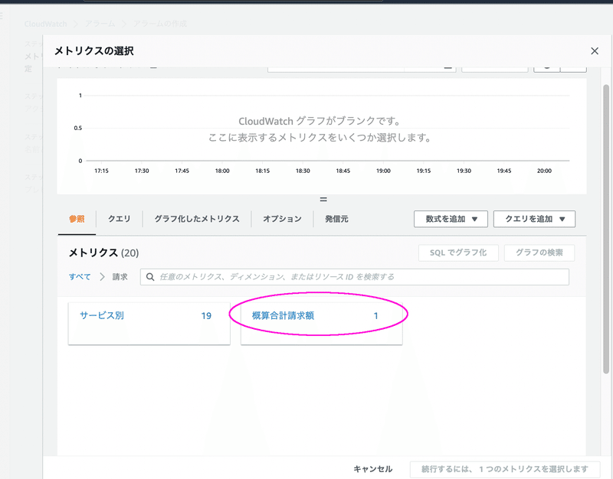
Task: Click CloudWatch breadcrumb in background page
Action: 45,24
